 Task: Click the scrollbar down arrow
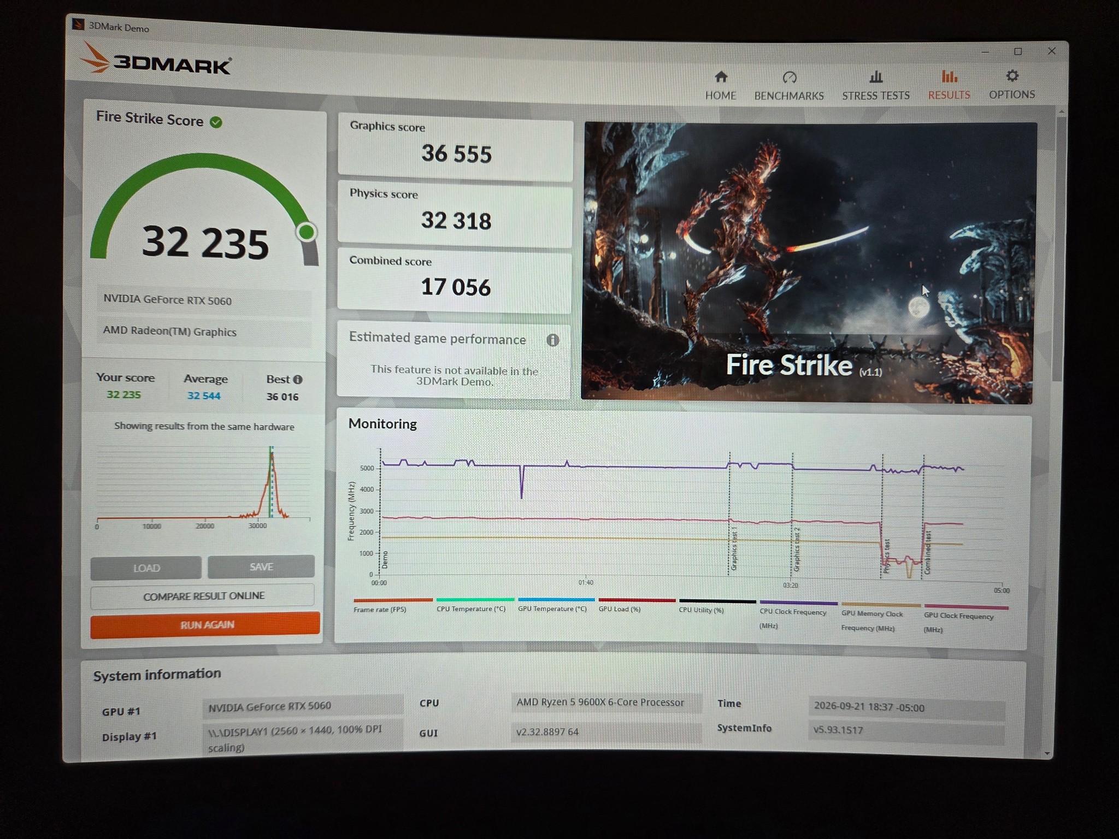[x=1047, y=754]
